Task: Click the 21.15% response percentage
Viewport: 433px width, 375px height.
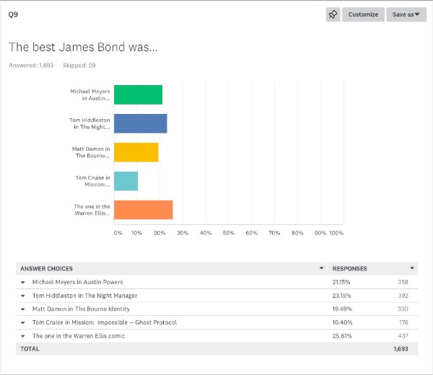Action: click(341, 282)
